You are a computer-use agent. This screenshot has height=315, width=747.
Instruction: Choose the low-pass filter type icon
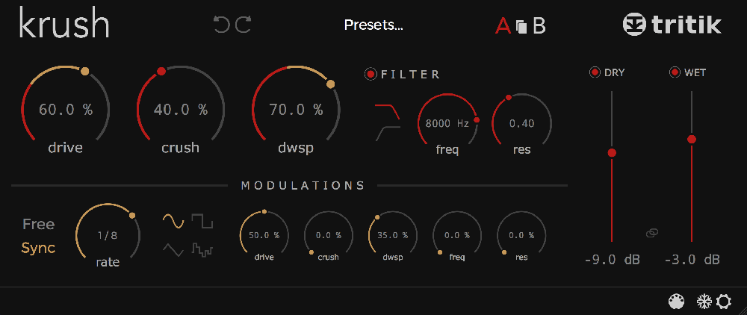(387, 112)
